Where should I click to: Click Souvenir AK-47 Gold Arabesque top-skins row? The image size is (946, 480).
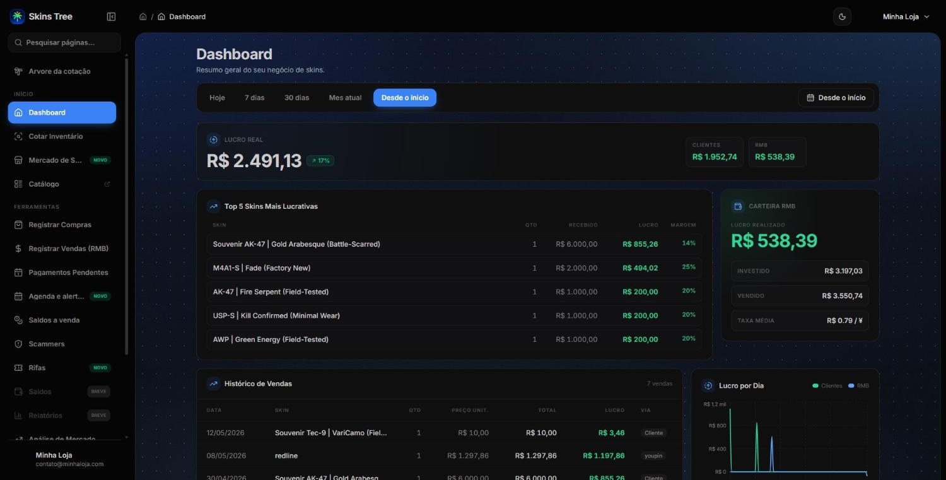pyautogui.click(x=454, y=244)
